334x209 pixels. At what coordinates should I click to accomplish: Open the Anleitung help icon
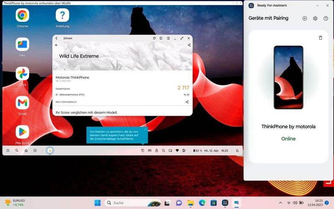63,15
